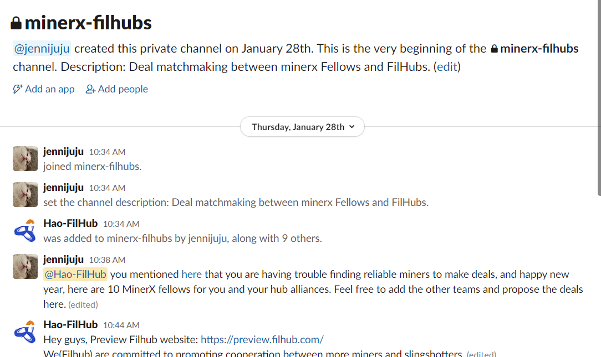Viewport: 601px width, 357px height.
Task: Open the preview.filhub.com website link
Action: 262,339
